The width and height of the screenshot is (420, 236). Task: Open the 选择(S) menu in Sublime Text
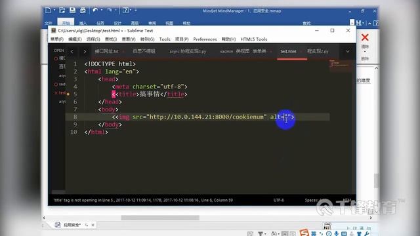point(93,39)
